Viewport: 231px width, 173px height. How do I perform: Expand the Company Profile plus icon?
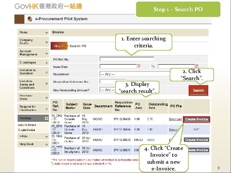coord(47,42)
